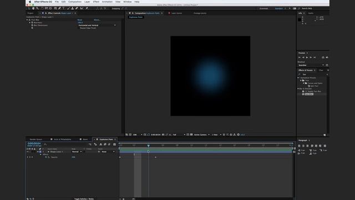
Task: Switch to the Audio panel tab
Action: (x=311, y=13)
